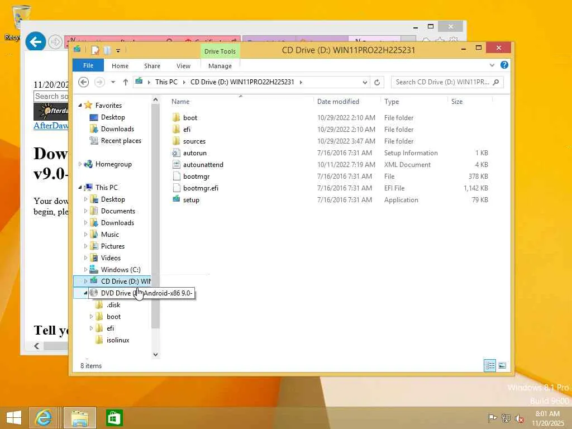Switch to the Share ribbon tab
Screen dimensions: 572x429
(152, 66)
